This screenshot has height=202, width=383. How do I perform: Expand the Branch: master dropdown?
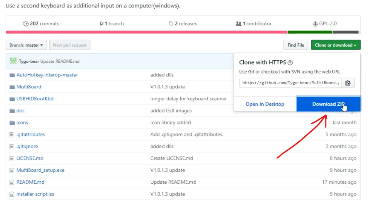[x=27, y=45]
